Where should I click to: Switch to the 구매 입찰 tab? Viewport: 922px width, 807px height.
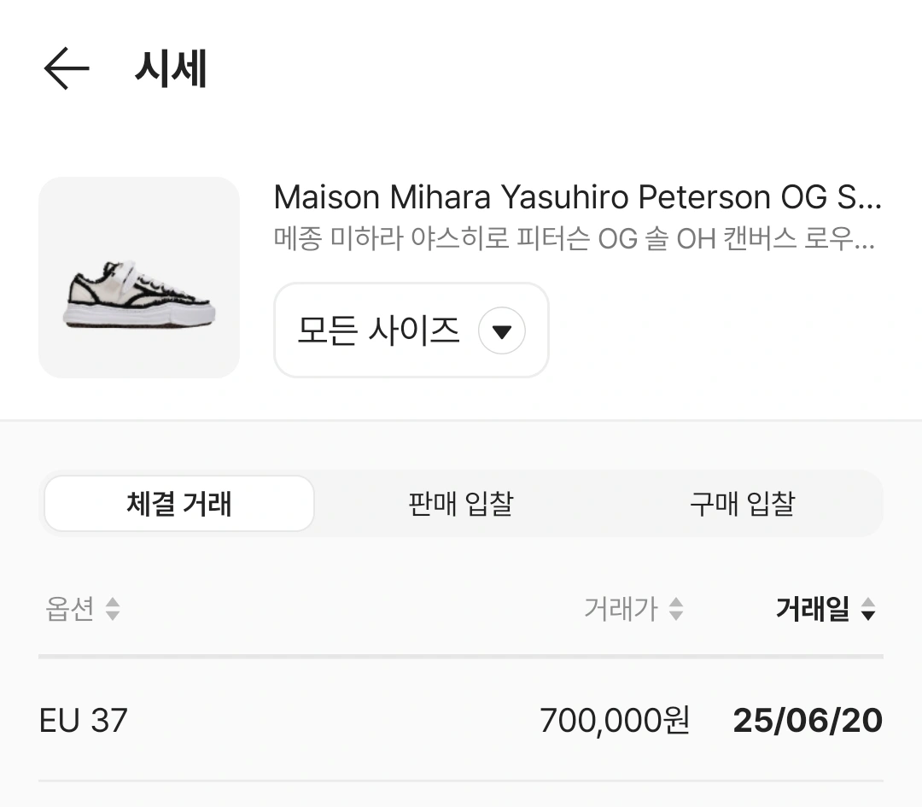tap(742, 504)
